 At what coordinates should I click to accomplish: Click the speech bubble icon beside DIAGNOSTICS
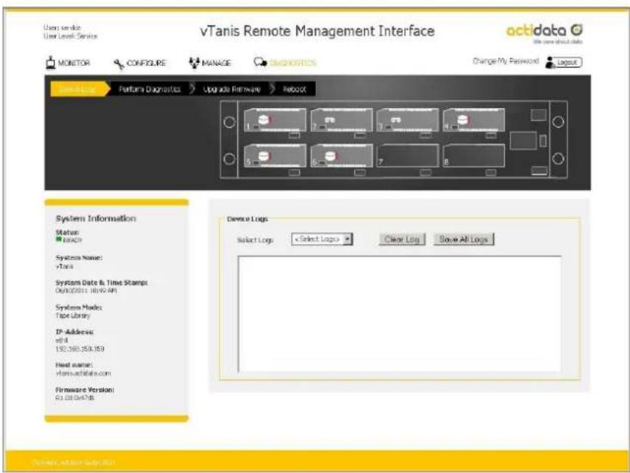point(261,62)
